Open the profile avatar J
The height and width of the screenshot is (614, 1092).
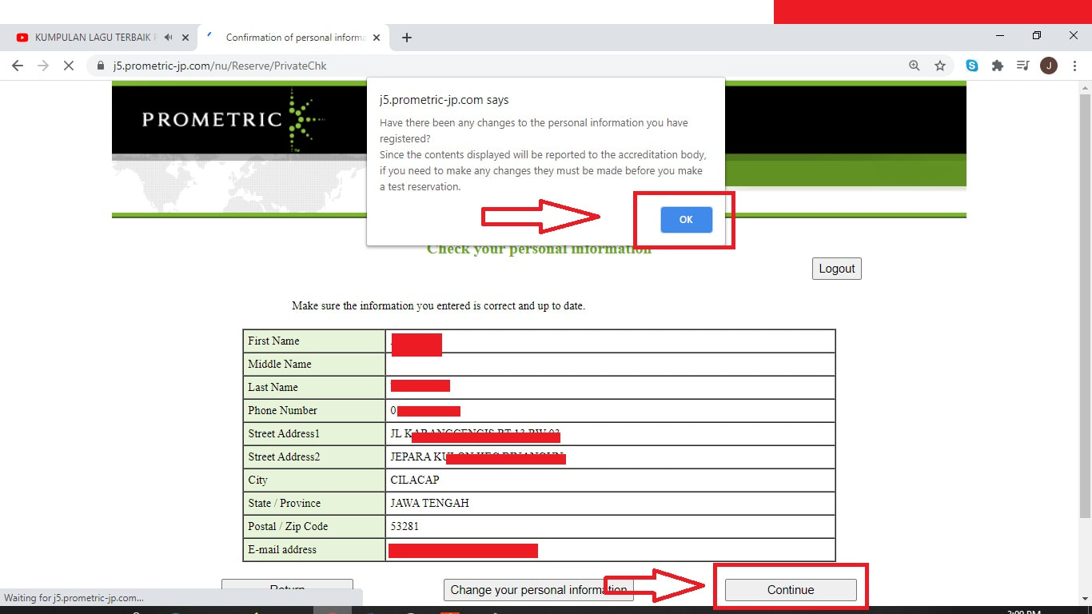1049,66
